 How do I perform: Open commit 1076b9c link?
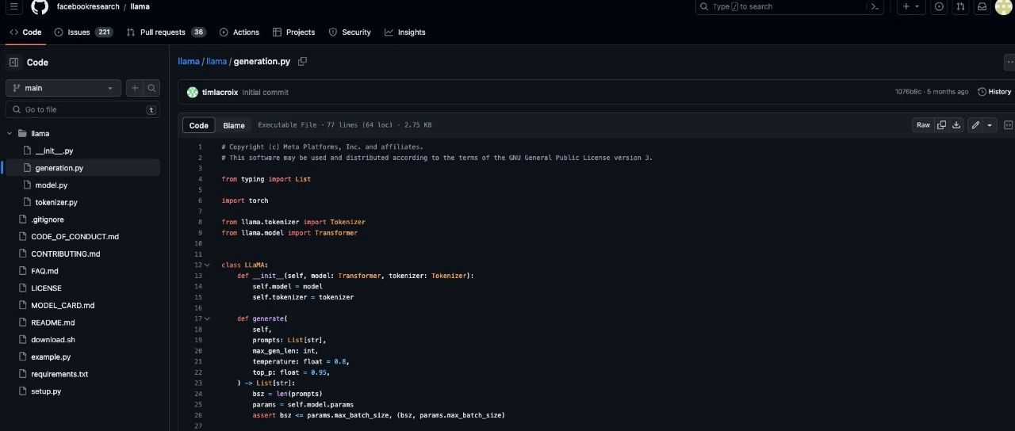[x=908, y=92]
